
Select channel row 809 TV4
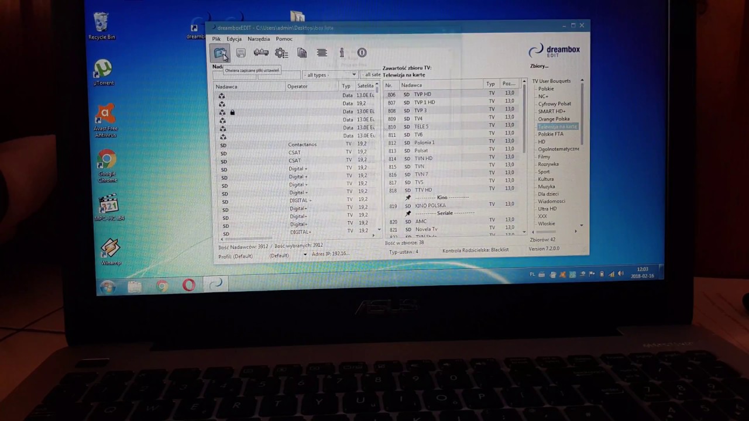(452, 119)
